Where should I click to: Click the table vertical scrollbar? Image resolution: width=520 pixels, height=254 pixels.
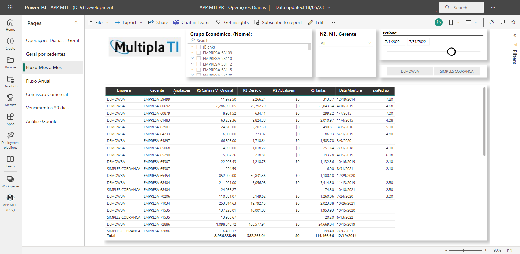(484, 121)
